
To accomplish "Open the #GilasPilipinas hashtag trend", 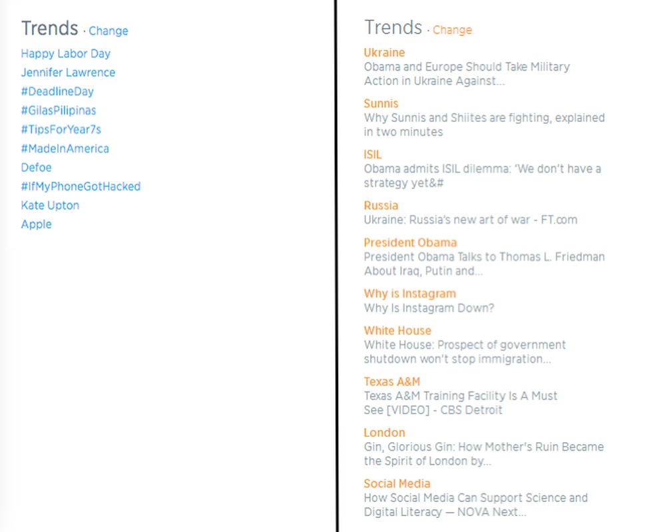I will [59, 111].
